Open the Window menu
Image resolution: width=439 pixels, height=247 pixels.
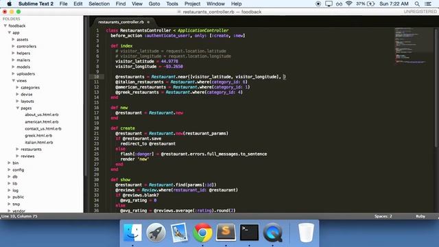pos(215,3)
